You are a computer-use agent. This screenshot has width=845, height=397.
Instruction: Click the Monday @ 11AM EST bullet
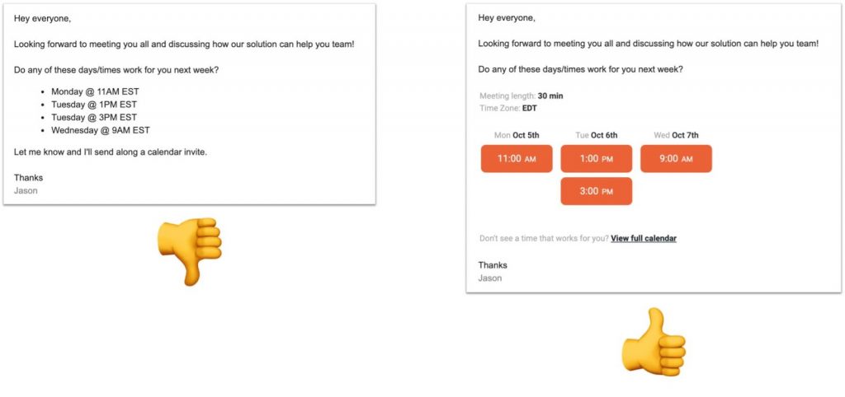coord(95,91)
